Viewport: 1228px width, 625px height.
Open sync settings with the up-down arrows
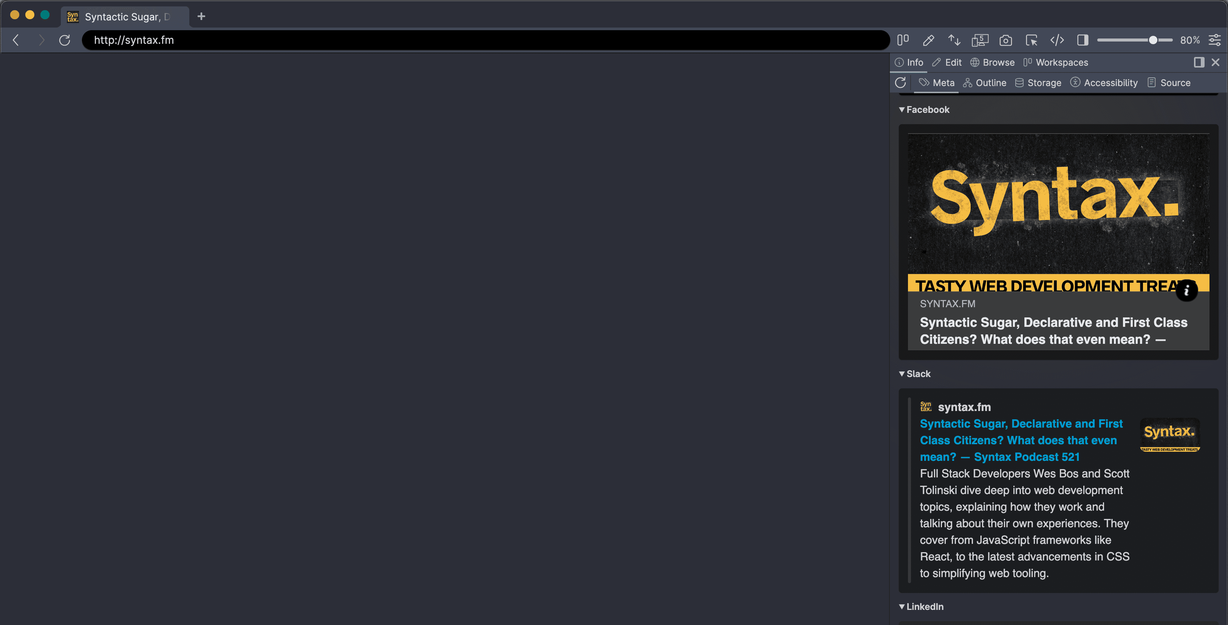954,40
